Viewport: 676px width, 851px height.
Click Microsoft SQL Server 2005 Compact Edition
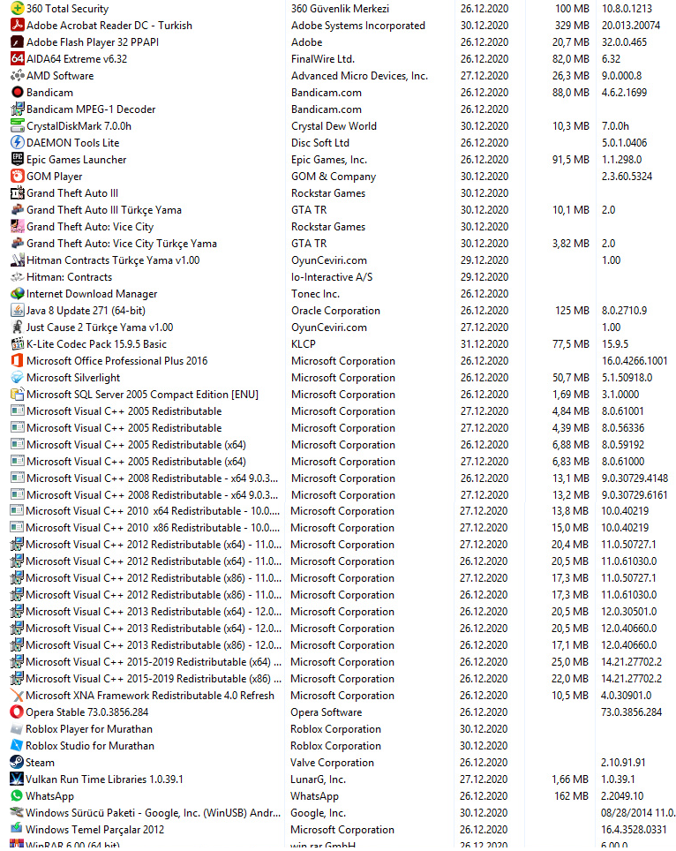click(x=142, y=395)
